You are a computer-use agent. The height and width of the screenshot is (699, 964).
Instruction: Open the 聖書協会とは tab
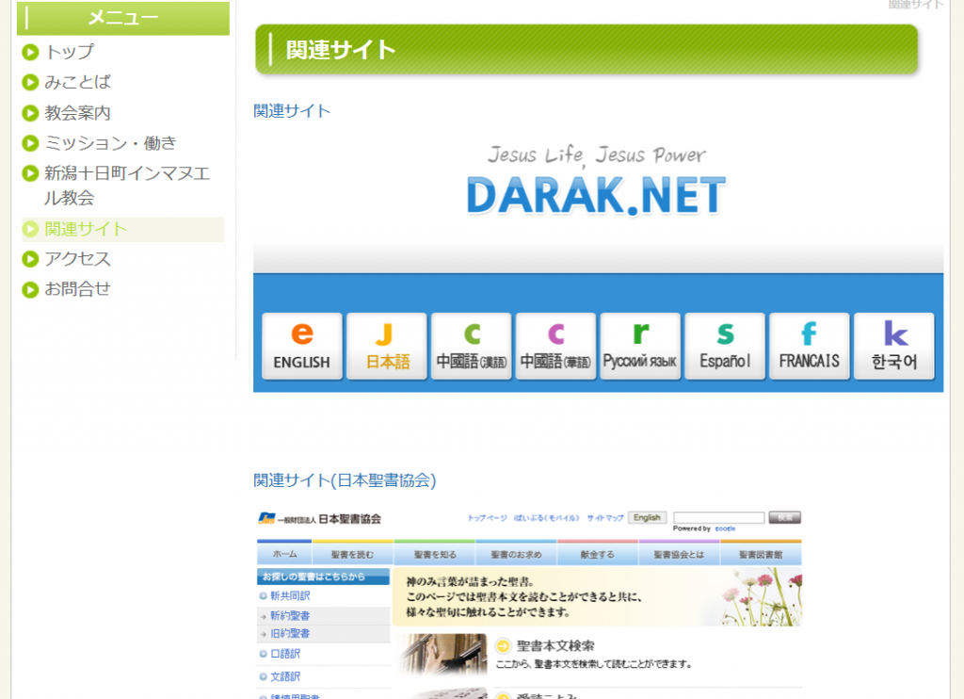[x=679, y=555]
